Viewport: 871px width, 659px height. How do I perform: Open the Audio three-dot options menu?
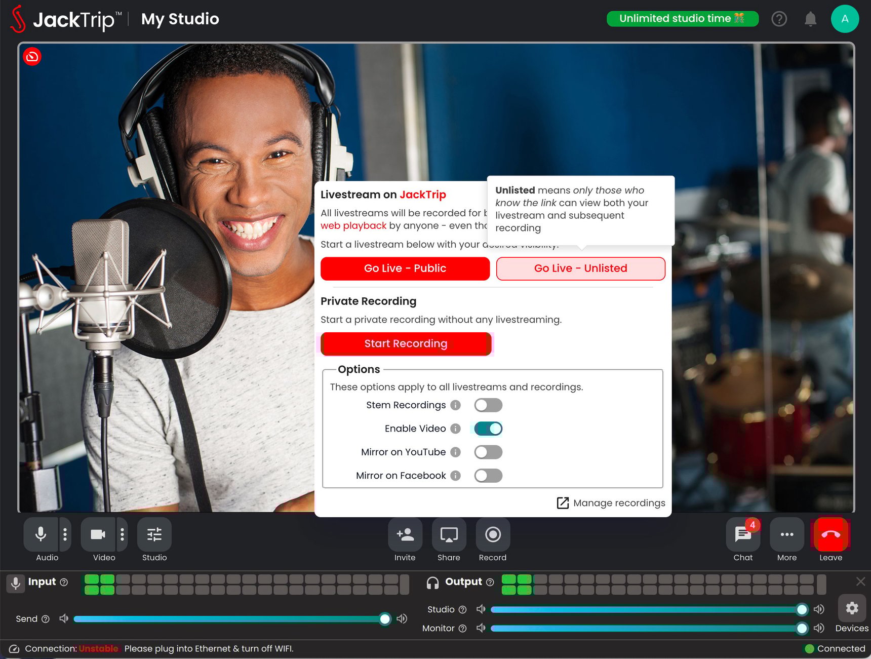[x=64, y=534]
